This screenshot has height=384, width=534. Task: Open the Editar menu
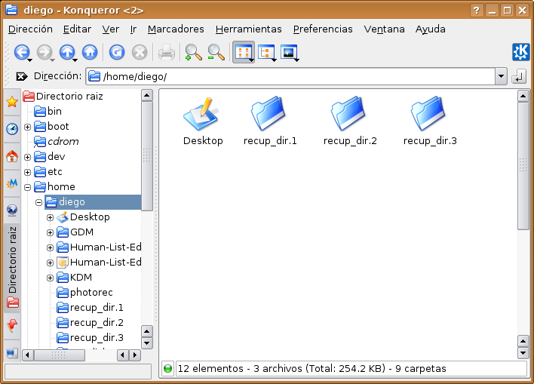coord(77,29)
